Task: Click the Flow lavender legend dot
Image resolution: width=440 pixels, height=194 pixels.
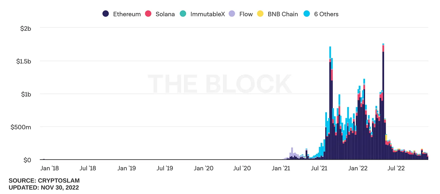Action: click(x=232, y=14)
